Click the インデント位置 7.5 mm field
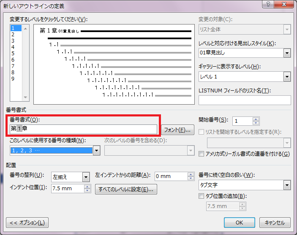The width and height of the screenshot is (297, 235). (68, 189)
